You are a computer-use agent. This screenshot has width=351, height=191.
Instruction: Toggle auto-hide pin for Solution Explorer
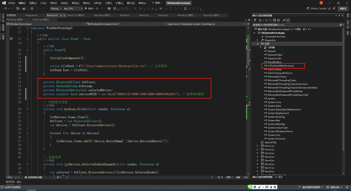coord(339,15)
